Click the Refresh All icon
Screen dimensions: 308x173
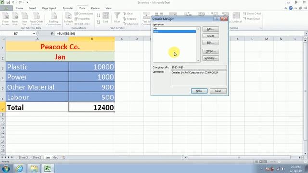tap(68, 19)
